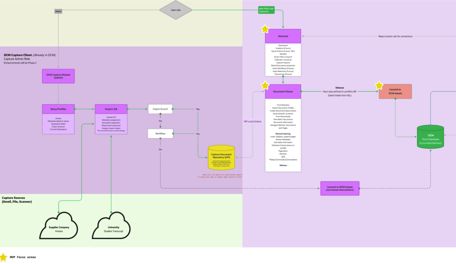456x264 pixels.
Task: Click the Yes label beside Workflow
Action: click(x=198, y=134)
